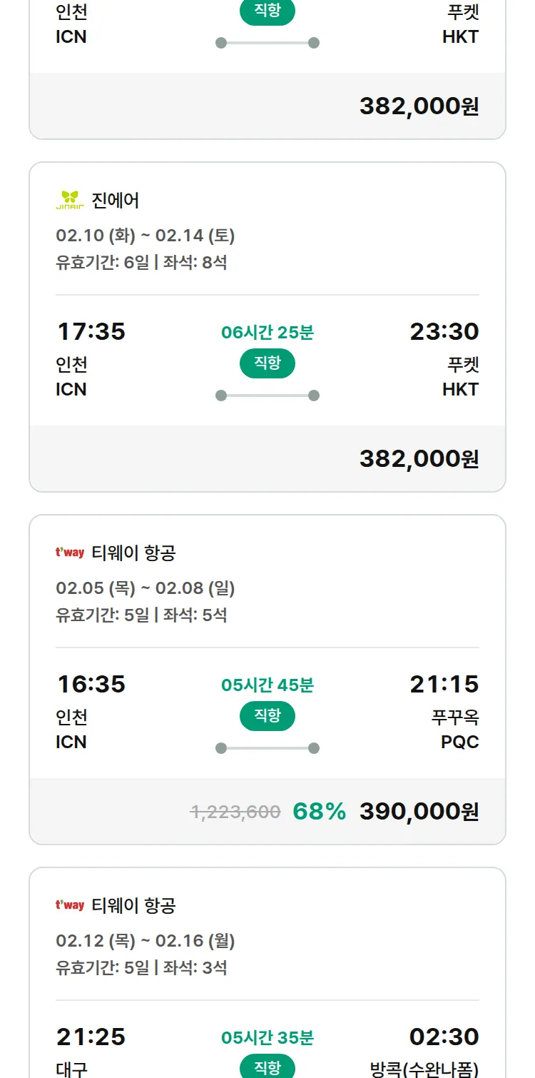The width and height of the screenshot is (535, 1078).
Task: Select the 390,000원 discounted price
Action: pos(419,812)
